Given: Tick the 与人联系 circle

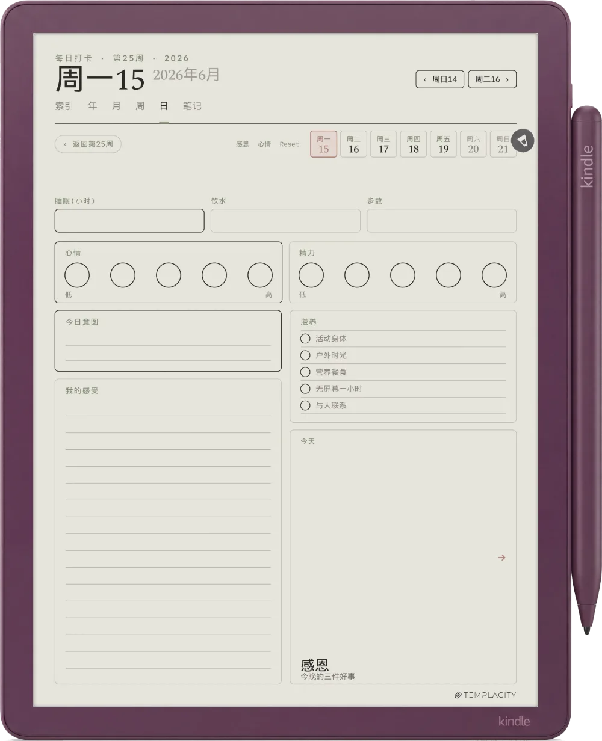Looking at the screenshot, I should click(305, 405).
